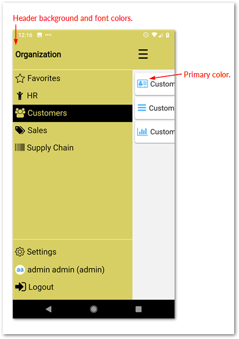239x339 pixels.
Task: Click the Organization header title
Action: pos(38,54)
